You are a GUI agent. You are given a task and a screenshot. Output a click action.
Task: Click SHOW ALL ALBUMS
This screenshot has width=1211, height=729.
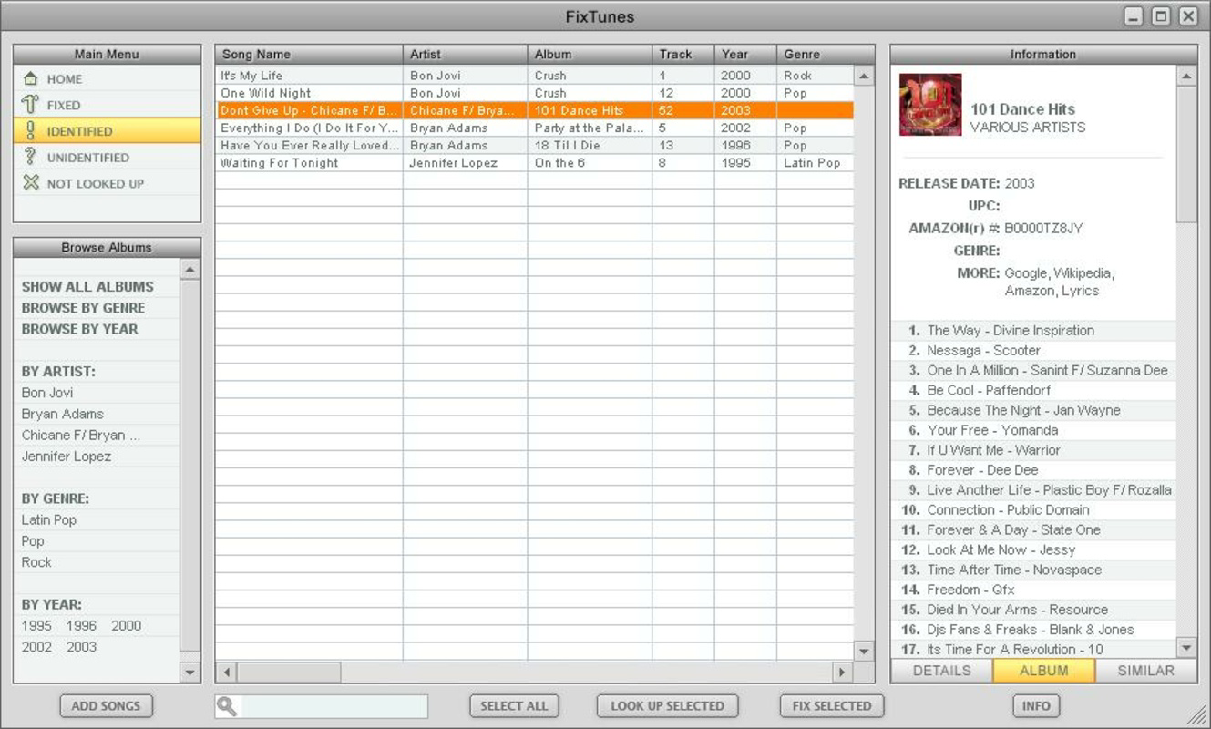coord(87,287)
